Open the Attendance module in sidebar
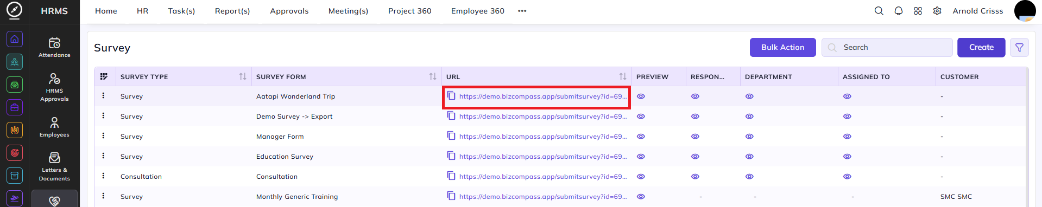Image resolution: width=1042 pixels, height=207 pixels. 54,47
